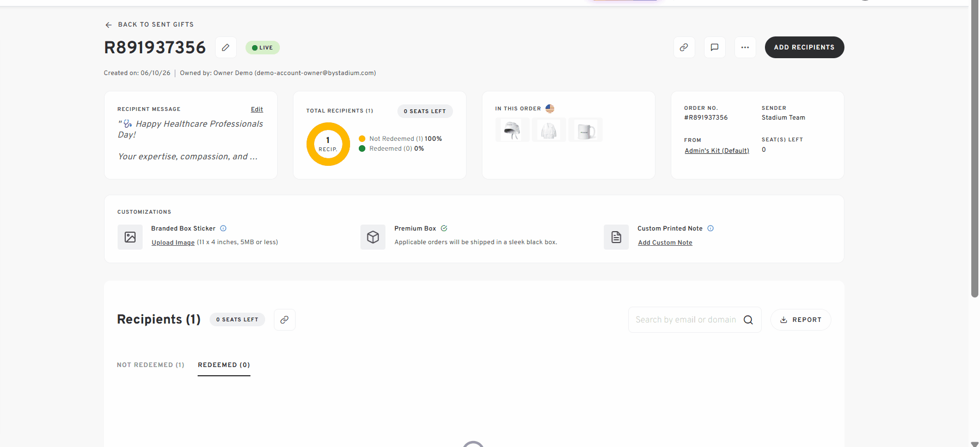Click the Premium Box description text

[x=476, y=242]
